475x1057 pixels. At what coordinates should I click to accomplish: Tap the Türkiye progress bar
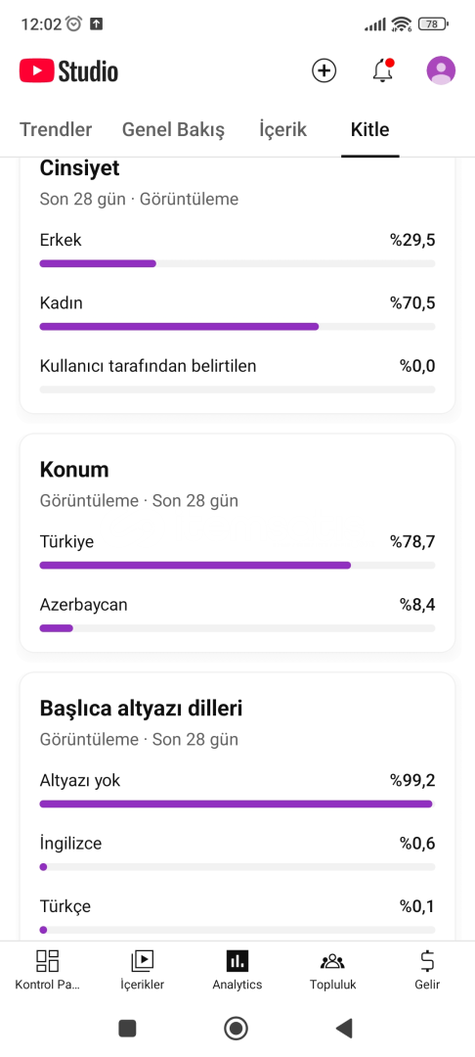pos(237,565)
